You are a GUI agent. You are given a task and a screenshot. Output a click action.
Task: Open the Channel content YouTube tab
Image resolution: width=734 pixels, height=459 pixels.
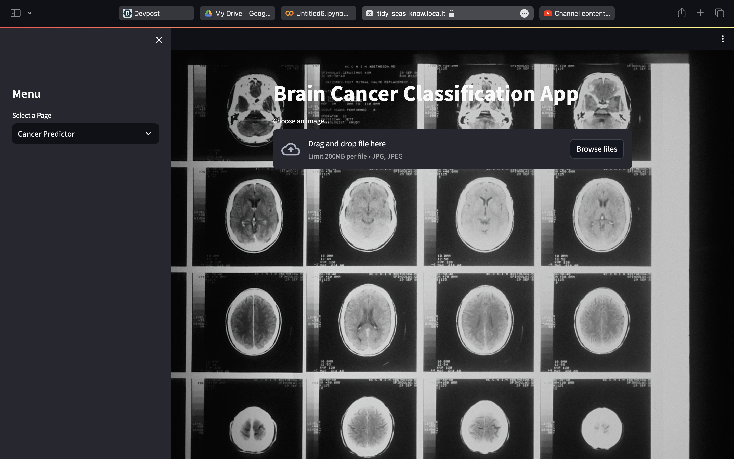tap(576, 13)
